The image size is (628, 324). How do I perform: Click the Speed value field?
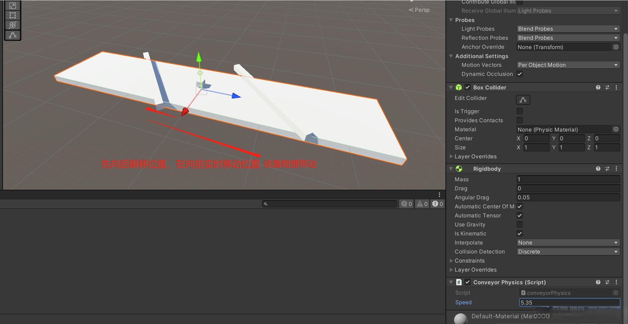pos(569,303)
